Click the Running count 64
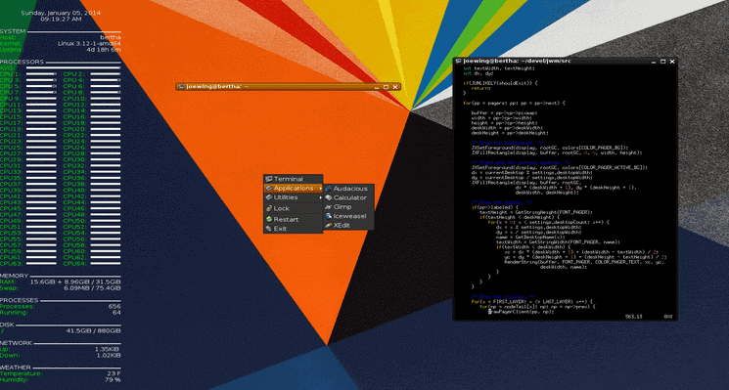This screenshot has width=729, height=390. coord(116,313)
